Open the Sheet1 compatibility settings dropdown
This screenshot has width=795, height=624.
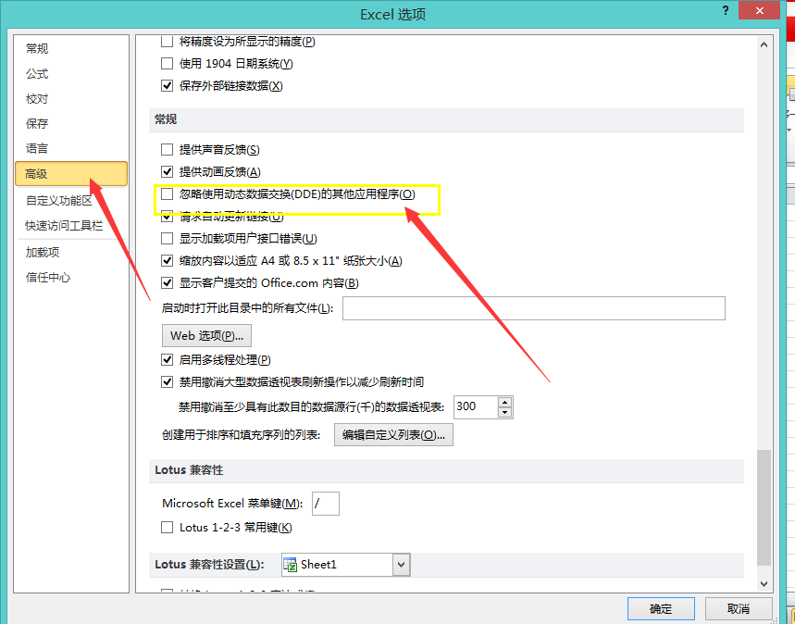click(401, 565)
